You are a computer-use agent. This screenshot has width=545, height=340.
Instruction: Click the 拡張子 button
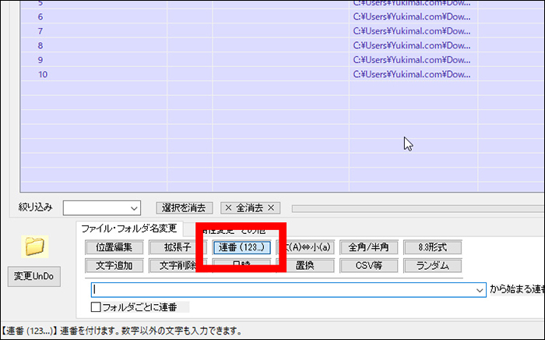(x=177, y=247)
